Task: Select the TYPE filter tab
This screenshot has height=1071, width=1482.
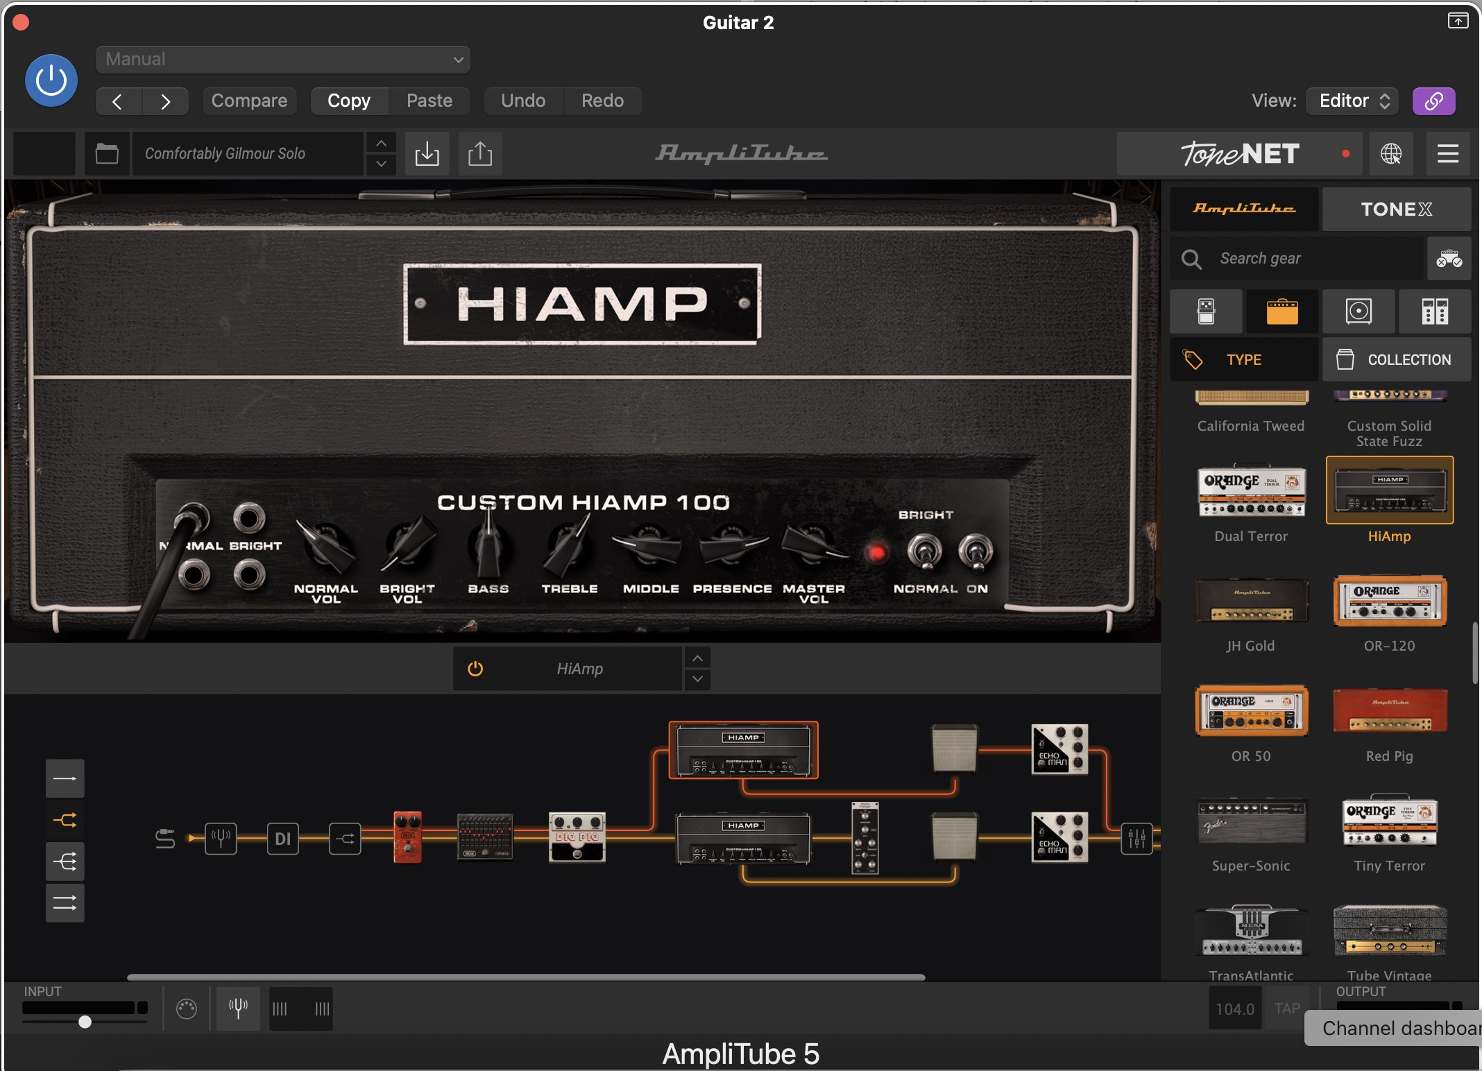Action: 1244,359
